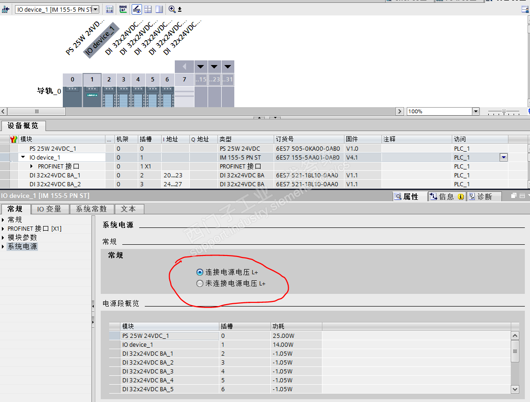Expand 模块参数 in the properties tree

pos(3,238)
